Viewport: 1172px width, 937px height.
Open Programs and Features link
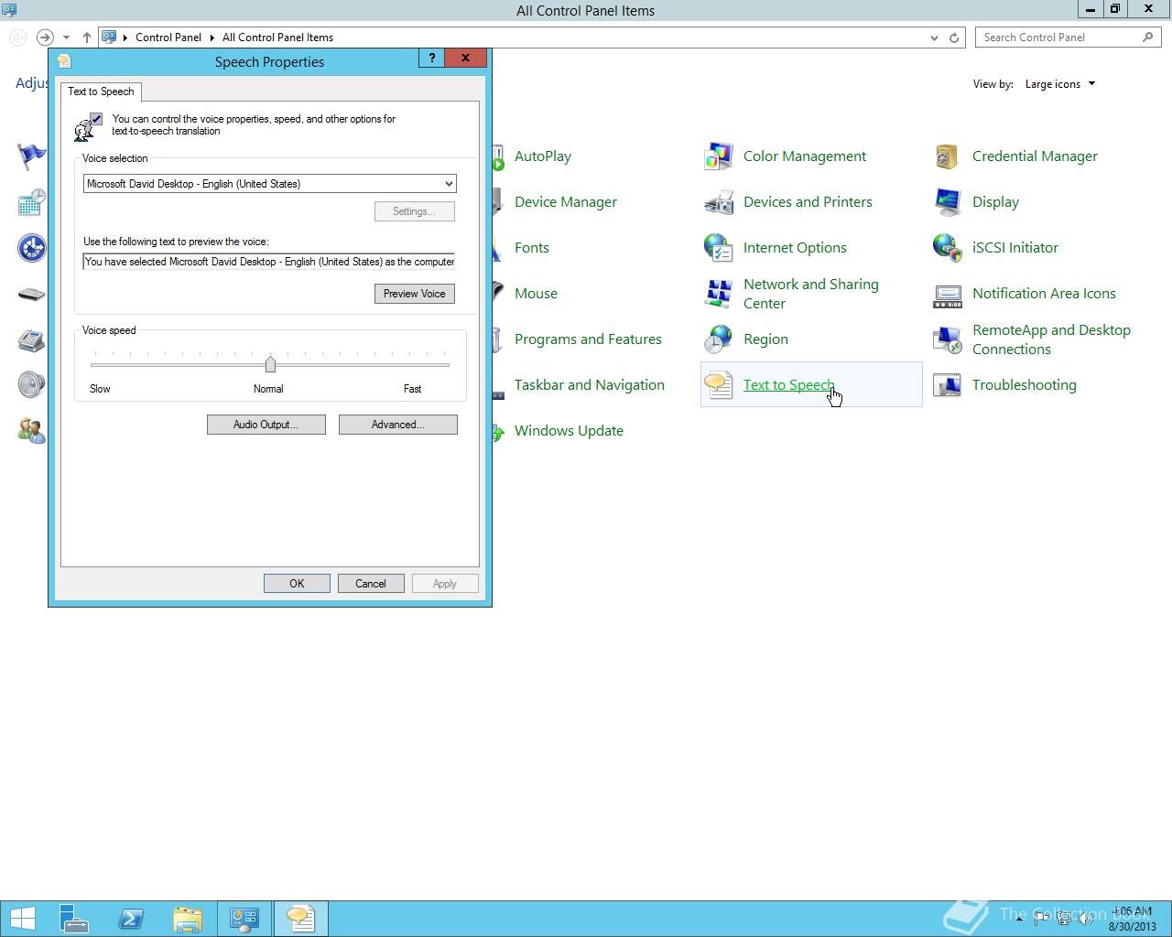[x=588, y=339]
